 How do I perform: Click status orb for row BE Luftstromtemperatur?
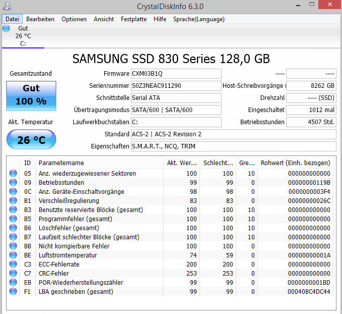(x=13, y=255)
